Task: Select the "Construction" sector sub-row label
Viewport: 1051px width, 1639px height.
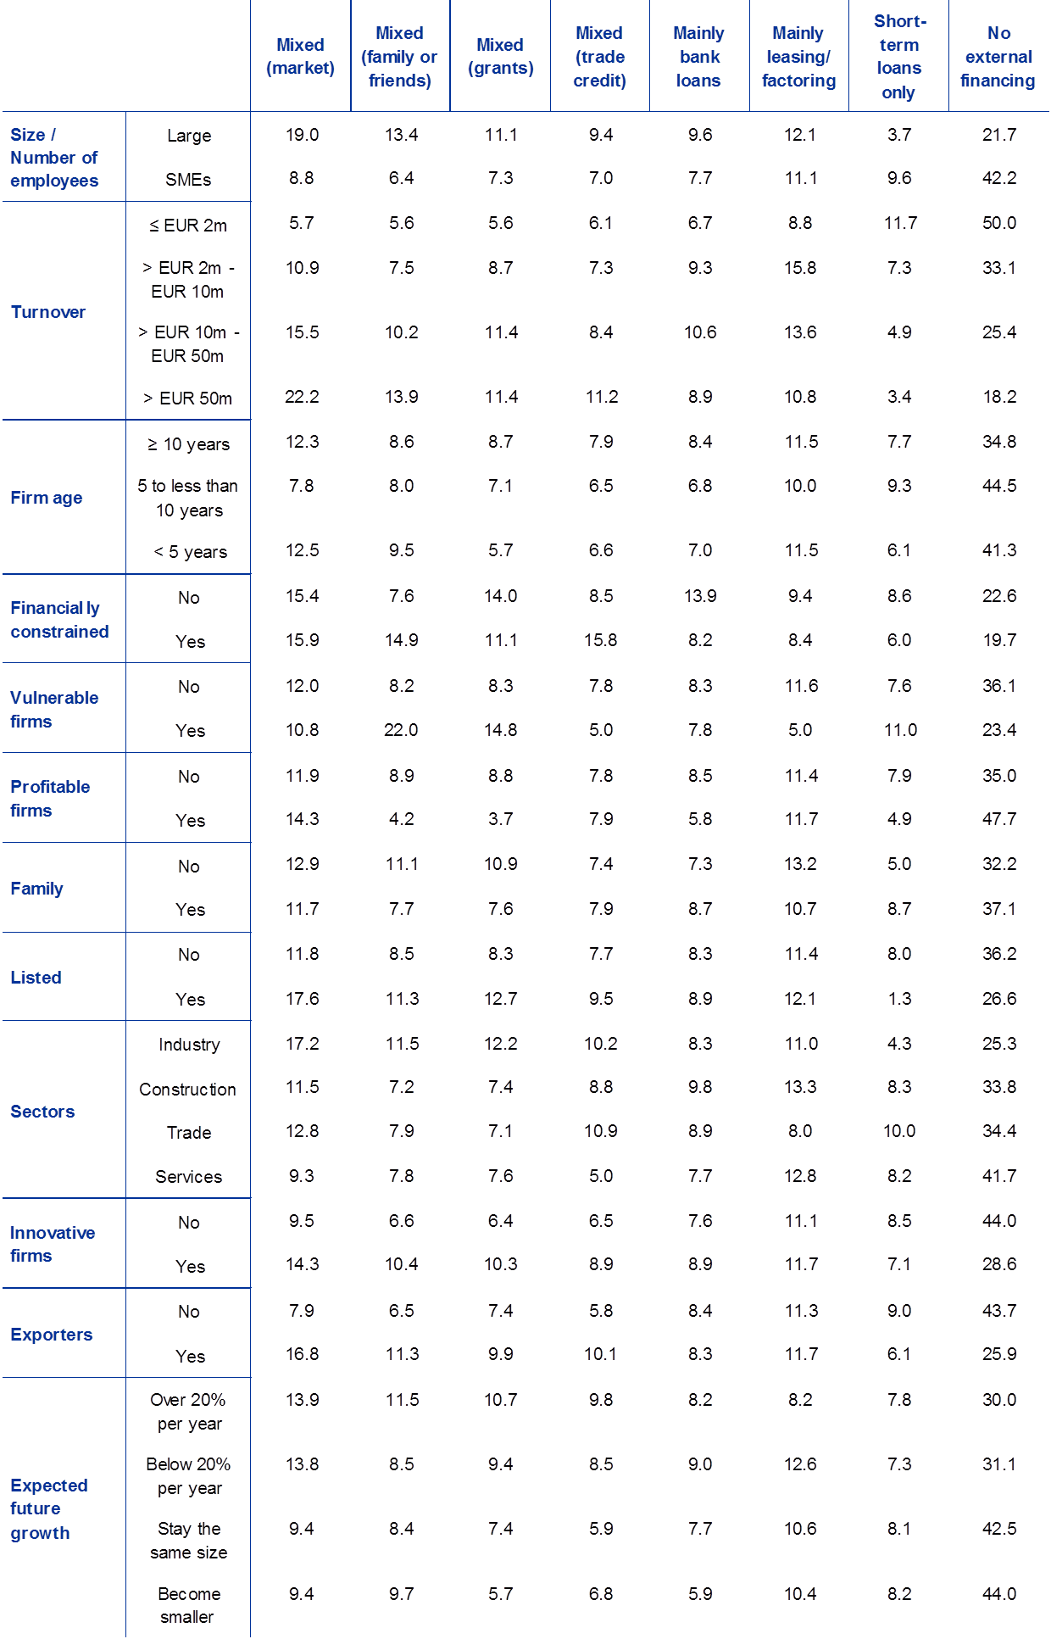Action: click(187, 1090)
